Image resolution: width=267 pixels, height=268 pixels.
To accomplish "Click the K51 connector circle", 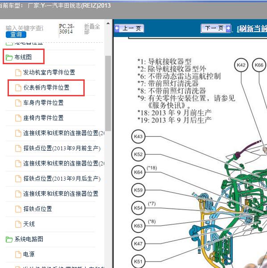I will point(138,261).
